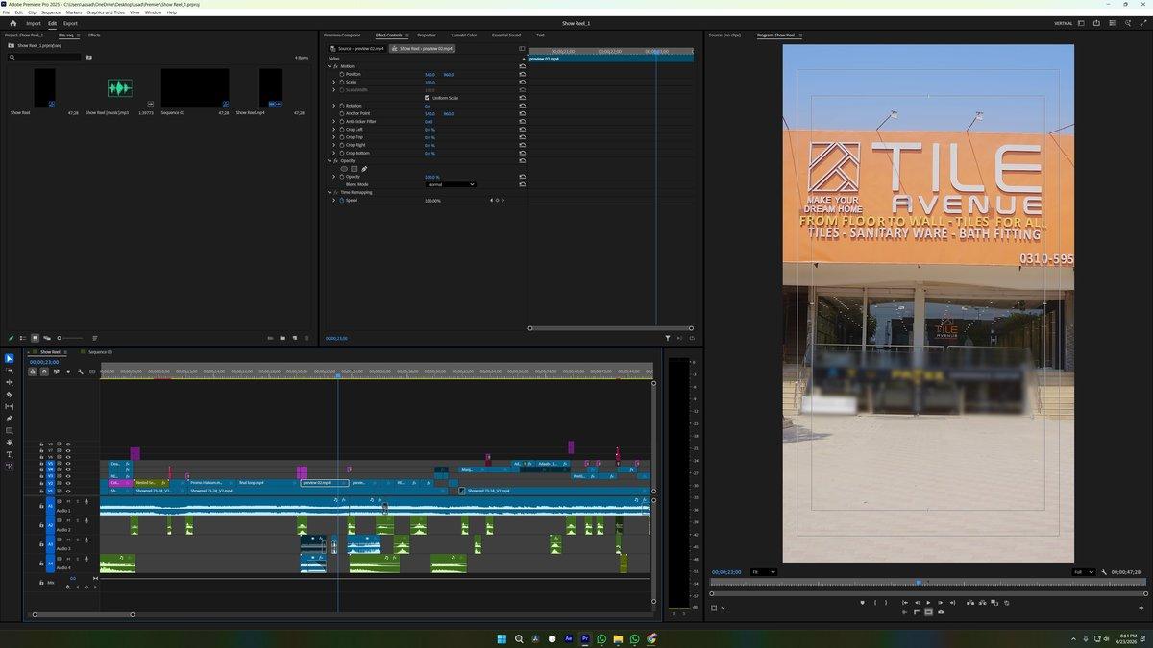Click the Effect Controls filter funnel icon
The image size is (1153, 648).
click(x=668, y=338)
